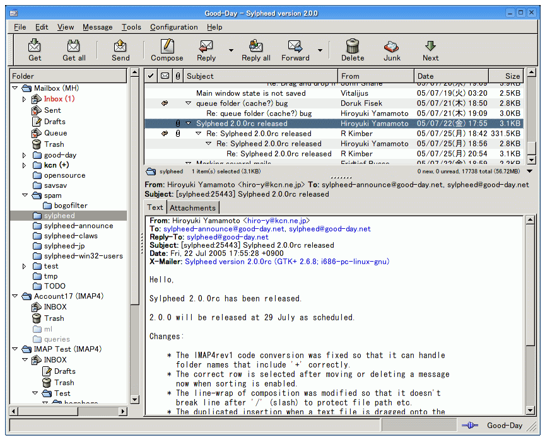Click the status envelope column header icon

[x=165, y=76]
